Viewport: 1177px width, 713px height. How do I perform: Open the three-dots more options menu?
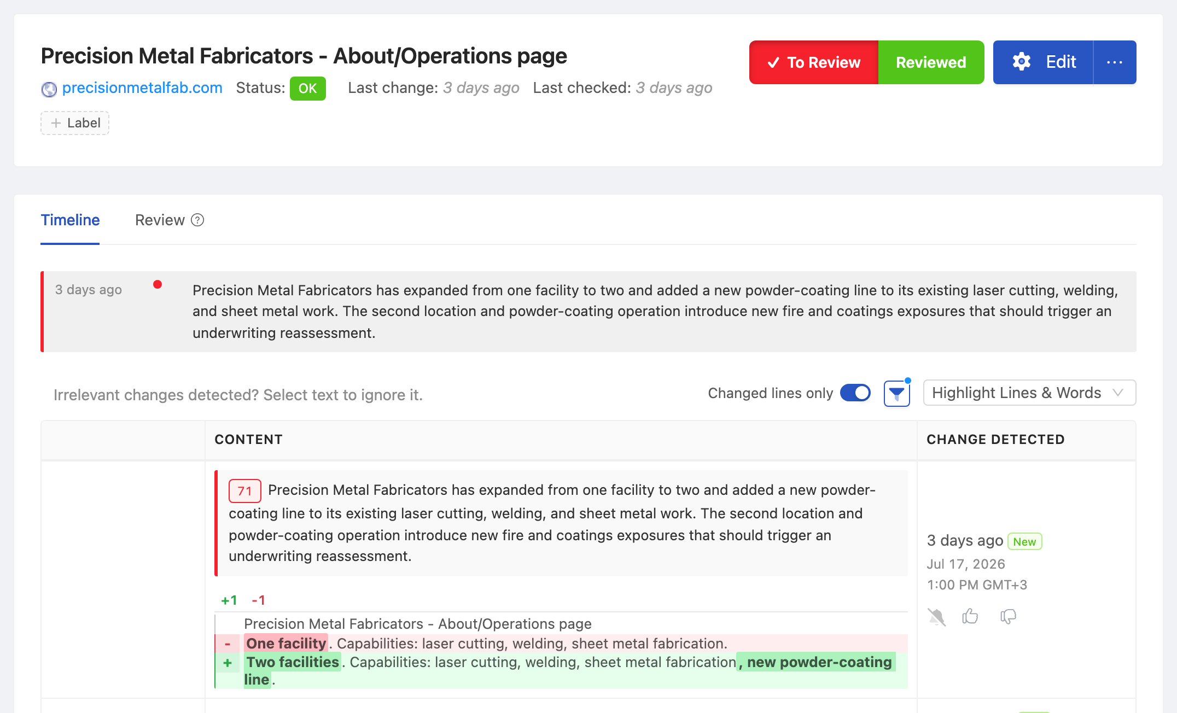coord(1114,62)
